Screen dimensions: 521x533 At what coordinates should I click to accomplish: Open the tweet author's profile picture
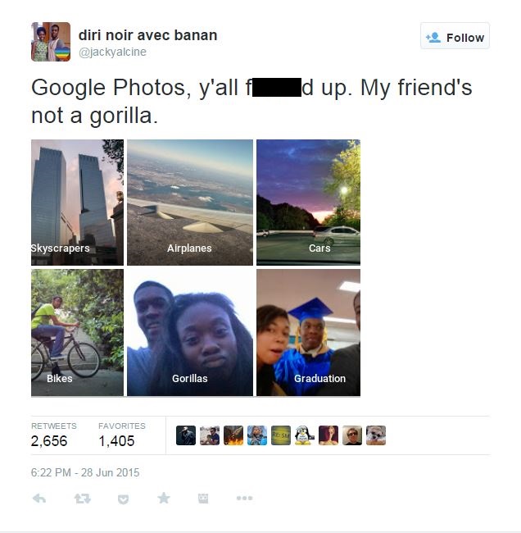(x=51, y=42)
